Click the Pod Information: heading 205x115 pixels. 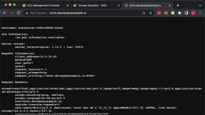point(15,34)
